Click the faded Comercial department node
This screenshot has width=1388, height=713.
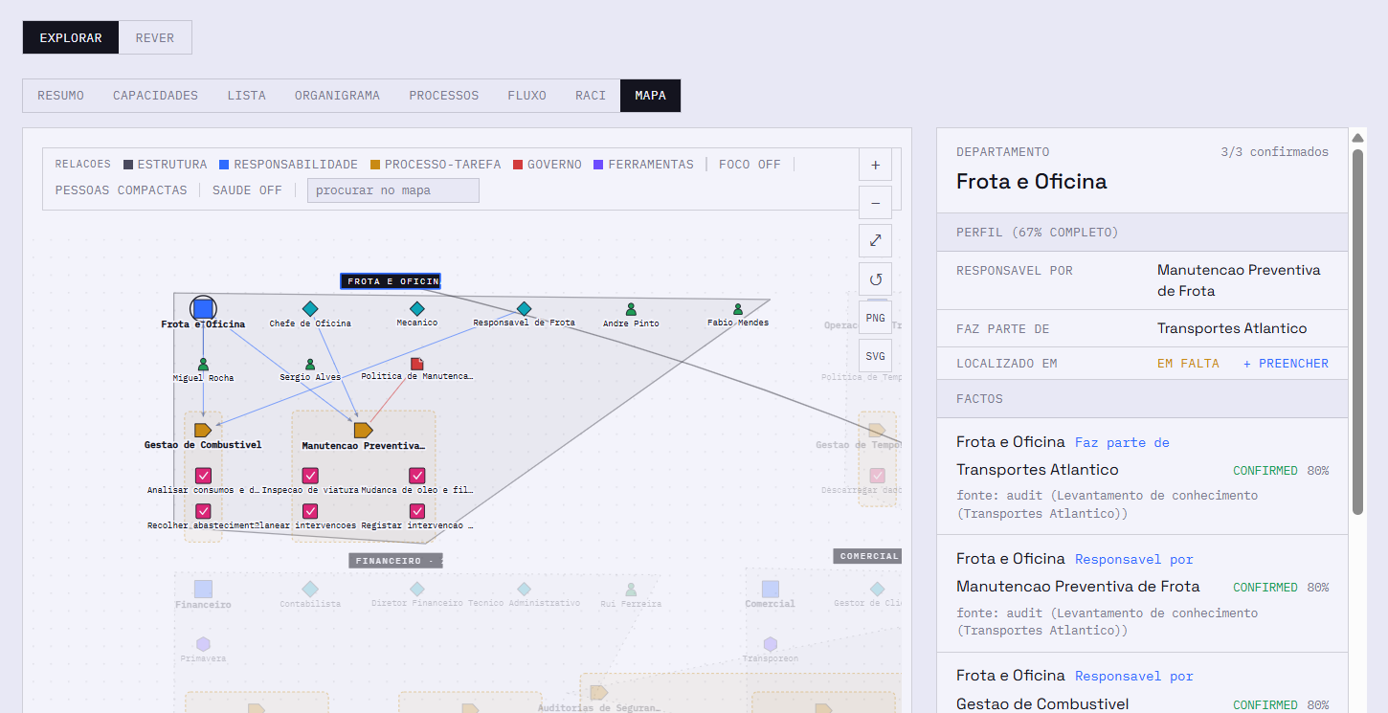[771, 589]
